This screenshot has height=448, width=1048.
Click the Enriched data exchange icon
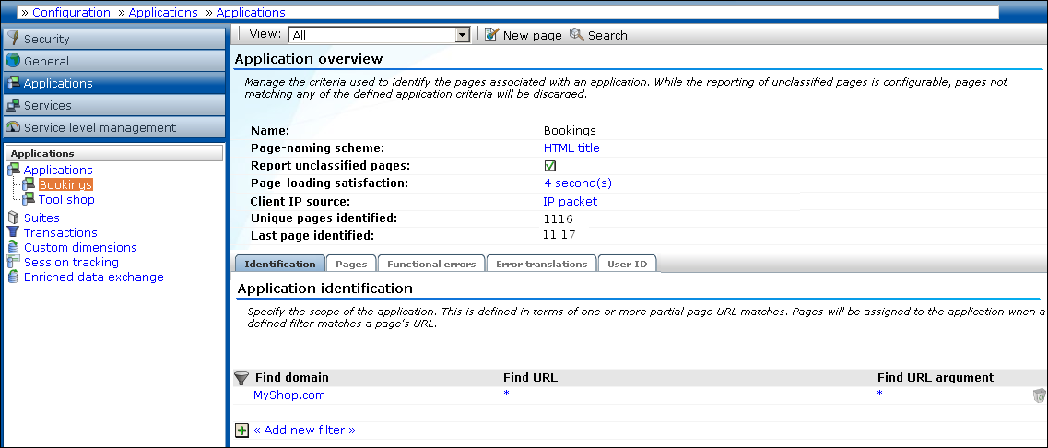[13, 277]
